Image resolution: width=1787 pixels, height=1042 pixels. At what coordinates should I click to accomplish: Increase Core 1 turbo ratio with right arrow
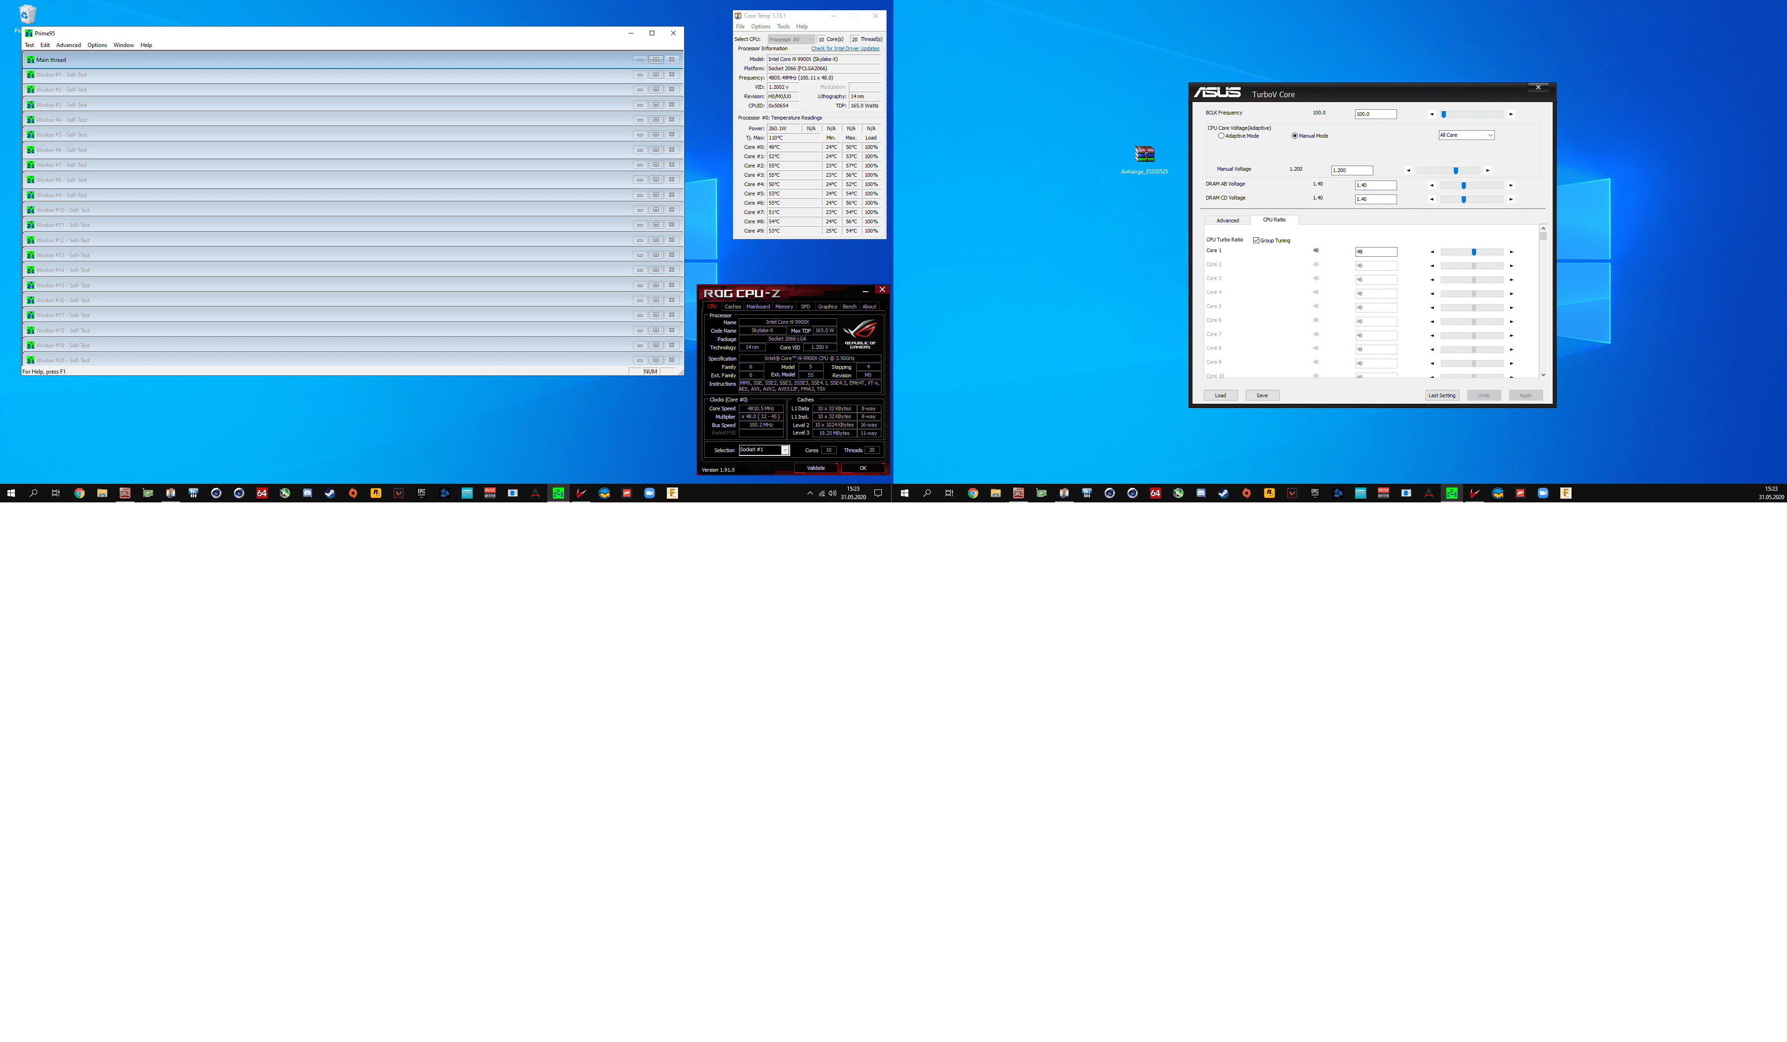(1511, 252)
